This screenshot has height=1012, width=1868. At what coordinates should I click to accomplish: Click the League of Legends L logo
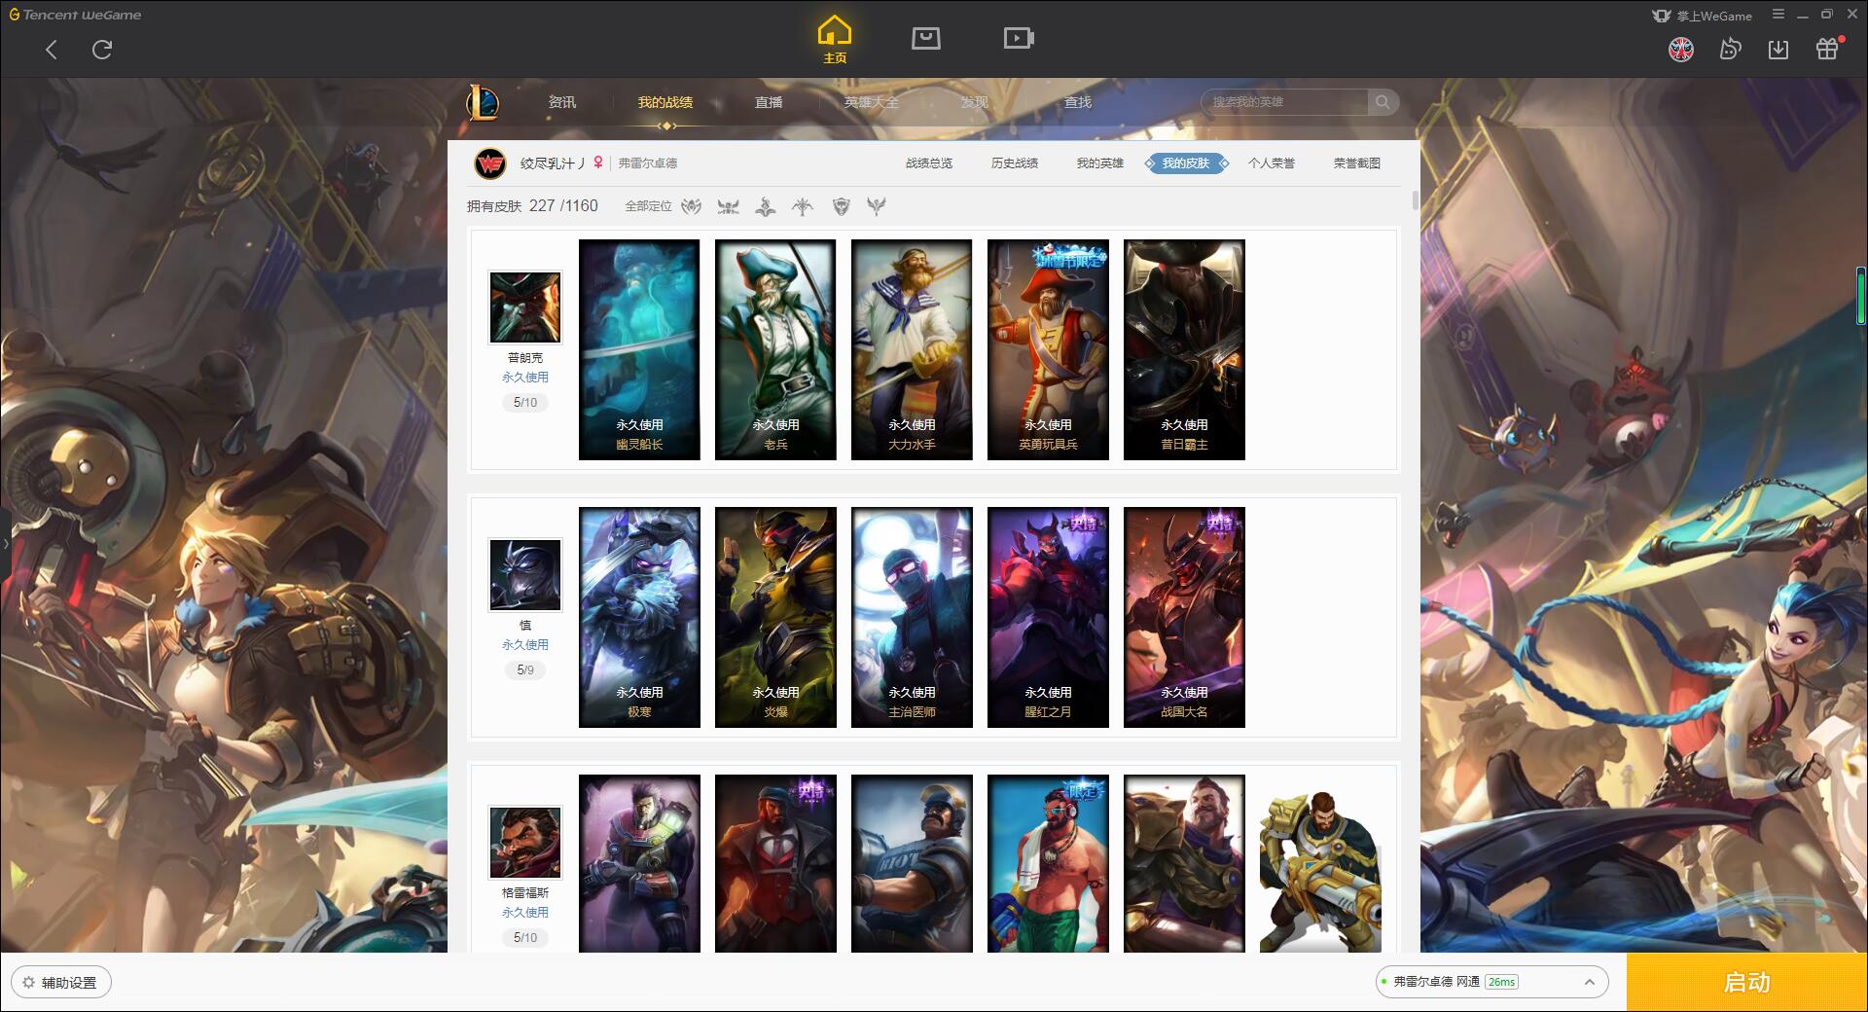483,102
